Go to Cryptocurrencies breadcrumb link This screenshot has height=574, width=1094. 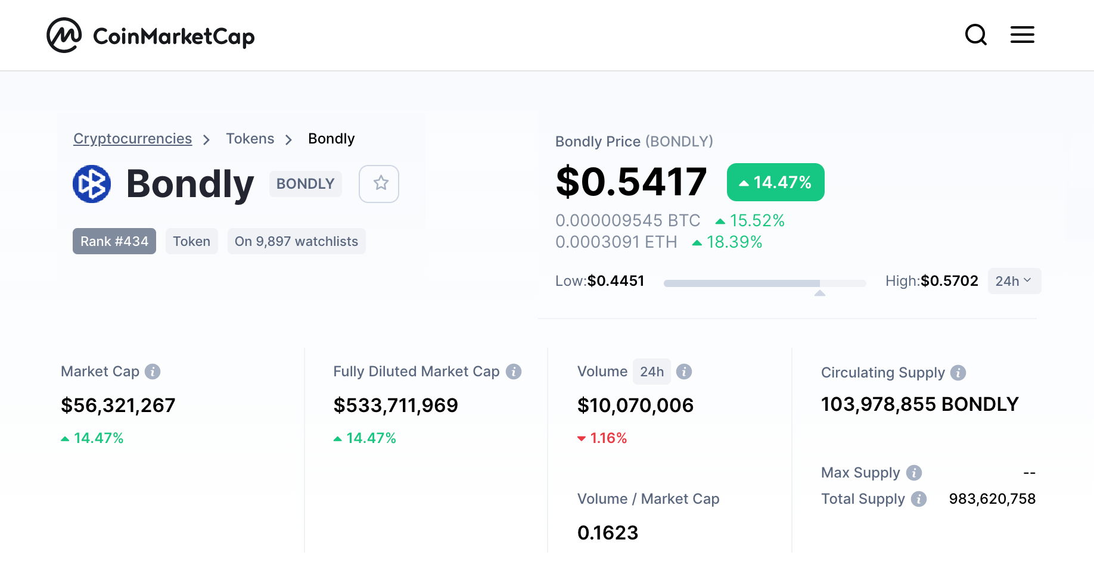[x=132, y=139]
